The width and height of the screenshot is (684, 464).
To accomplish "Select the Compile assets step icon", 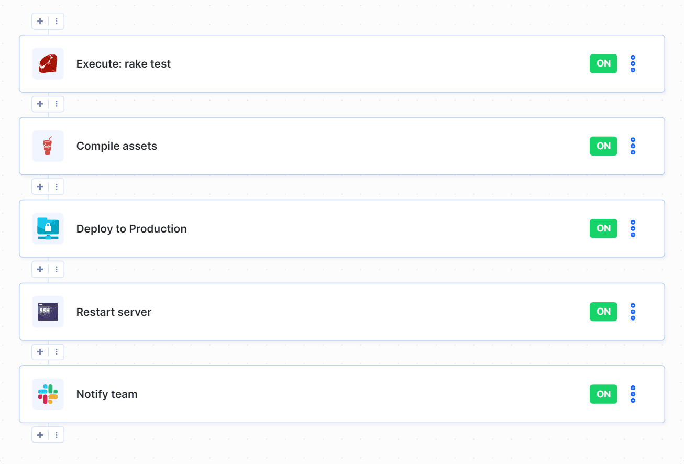I will point(48,146).
